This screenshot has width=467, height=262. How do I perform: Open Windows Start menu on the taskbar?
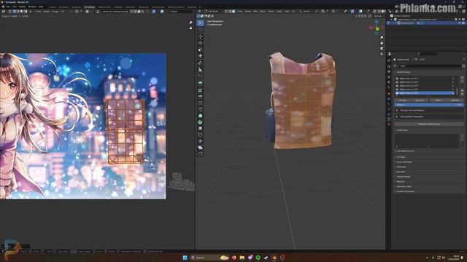pyautogui.click(x=185, y=258)
